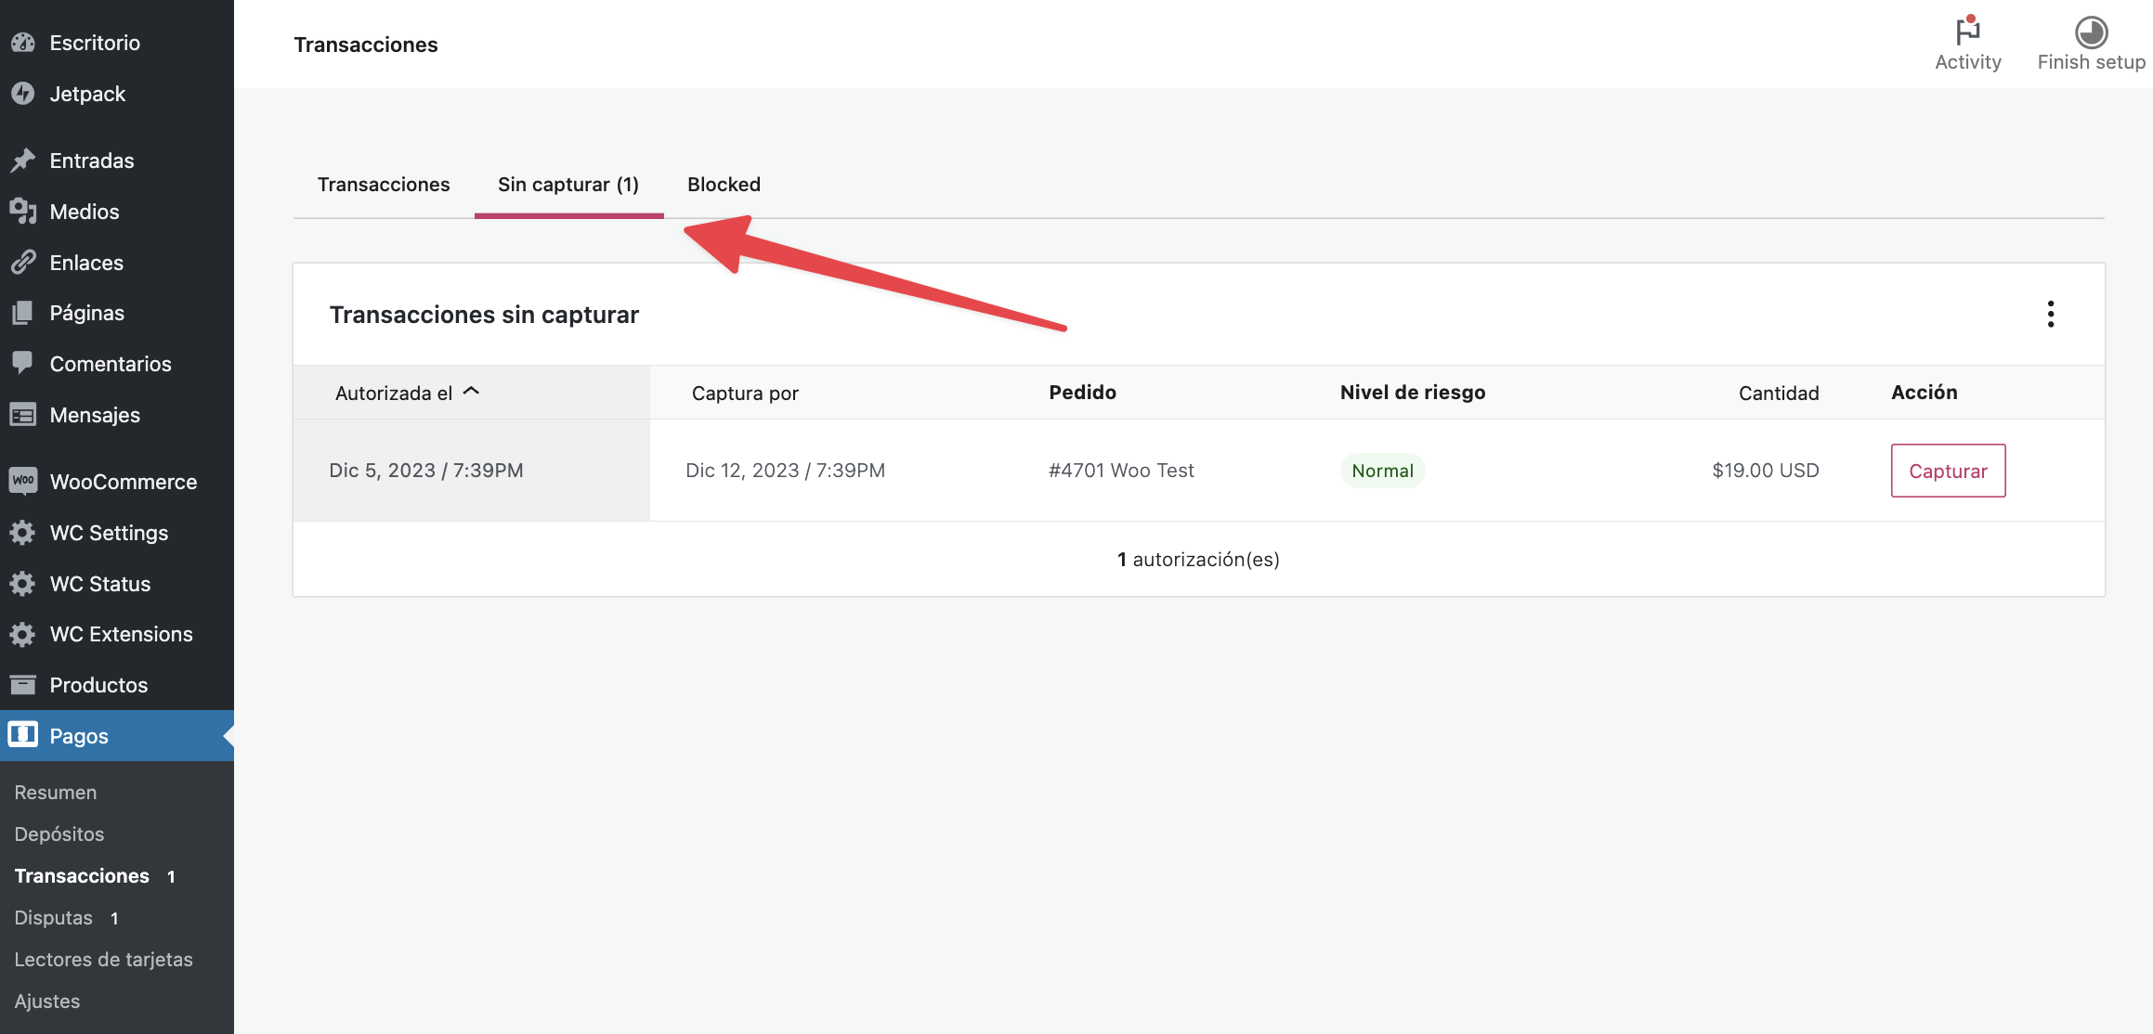The image size is (2153, 1034).
Task: Sort by Captura por column
Action: coord(745,394)
